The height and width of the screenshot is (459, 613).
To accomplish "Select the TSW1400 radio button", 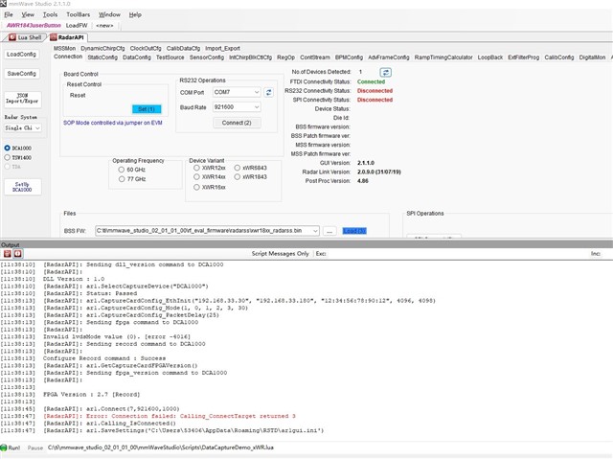I will click(7, 157).
